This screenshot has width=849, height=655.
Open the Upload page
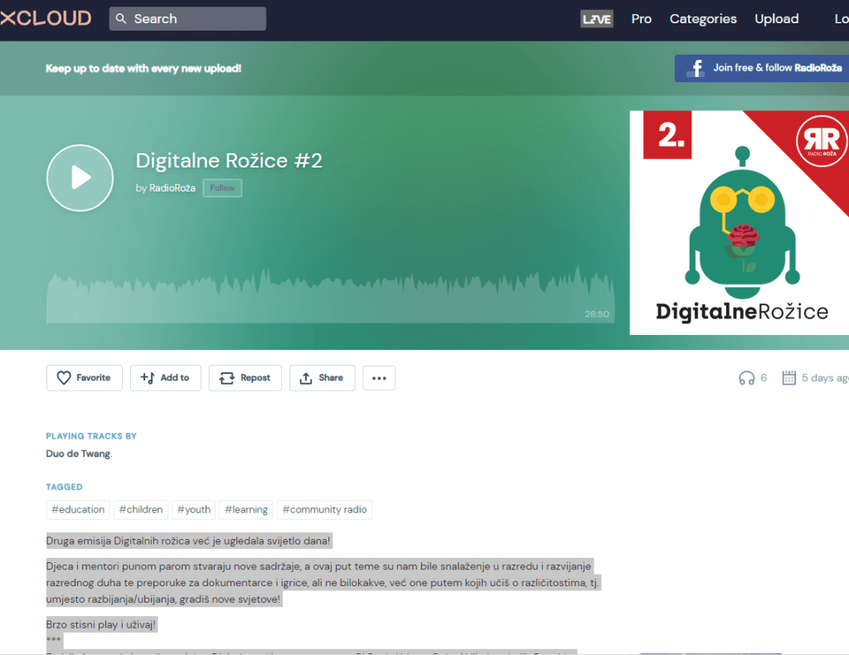tap(776, 19)
